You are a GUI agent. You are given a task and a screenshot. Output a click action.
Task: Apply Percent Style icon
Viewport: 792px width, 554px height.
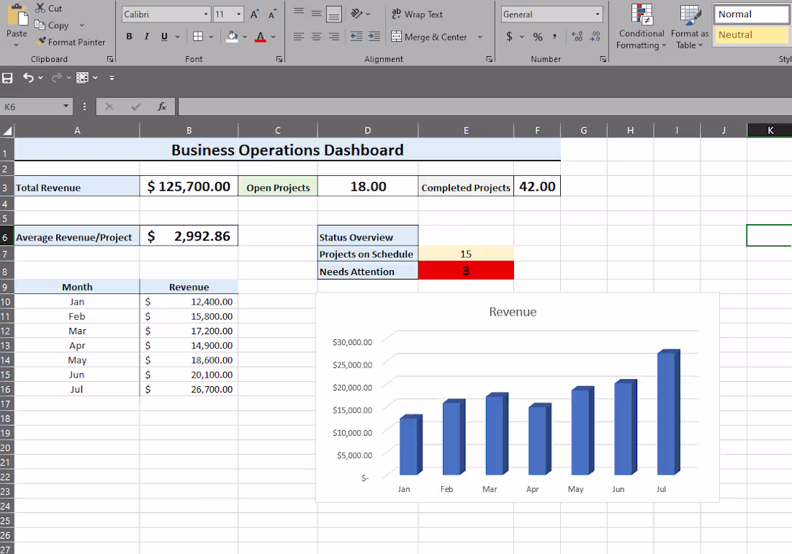click(538, 37)
